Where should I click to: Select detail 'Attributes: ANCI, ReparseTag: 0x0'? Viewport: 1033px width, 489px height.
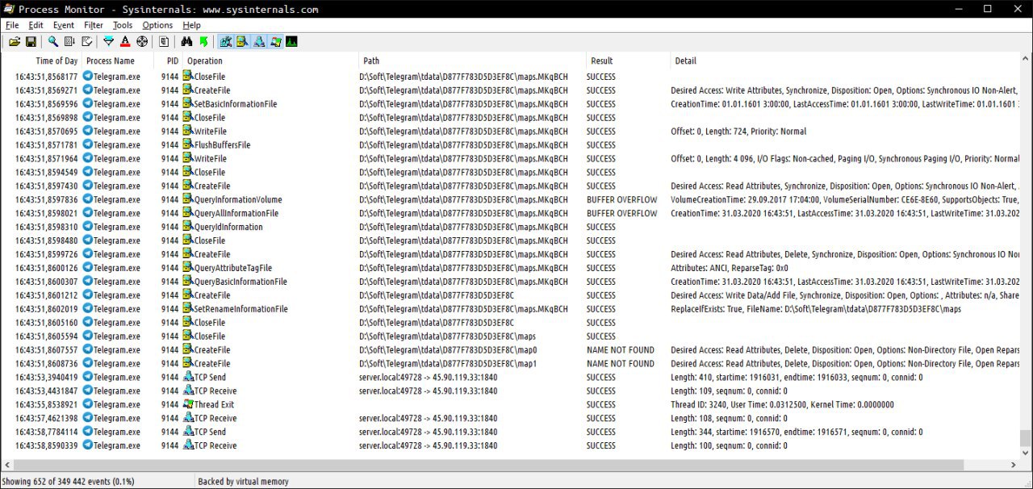pos(730,268)
